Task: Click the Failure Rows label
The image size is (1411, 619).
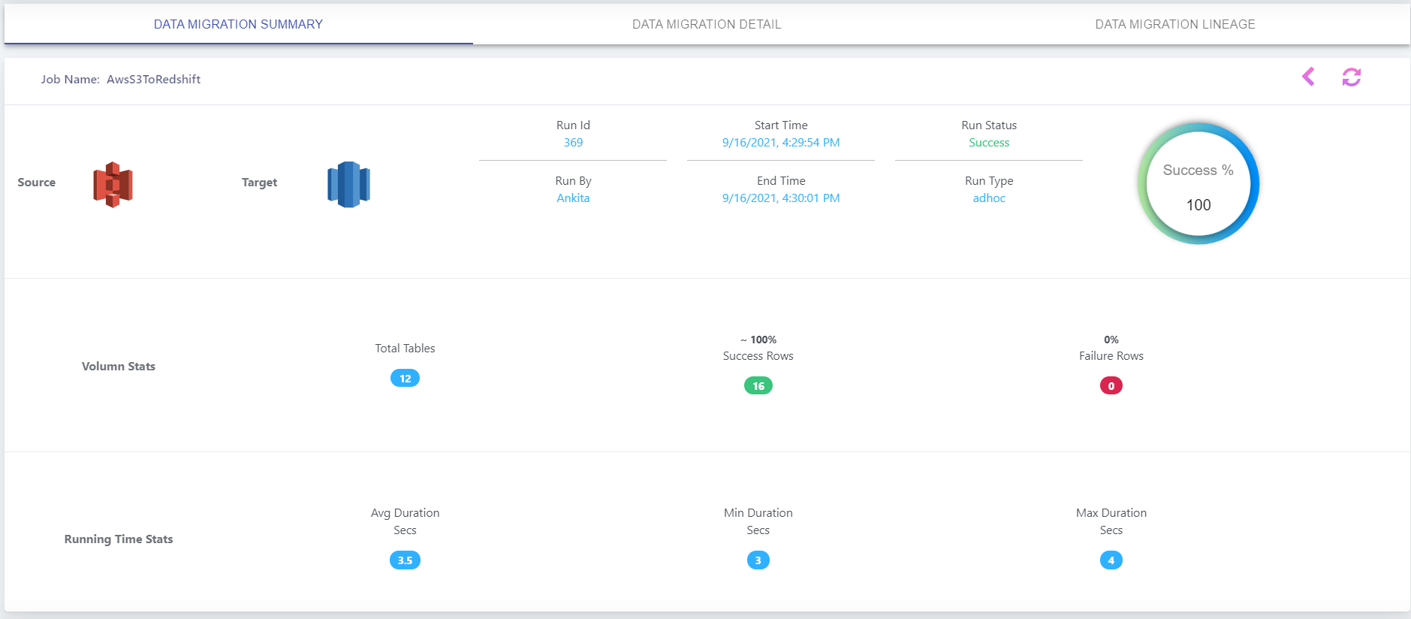Action: [x=1111, y=356]
